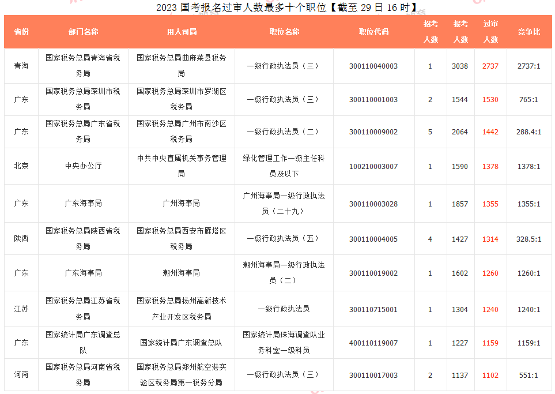This screenshot has width=555, height=394.
Task: Click the red value 1314
Action: pos(490,239)
